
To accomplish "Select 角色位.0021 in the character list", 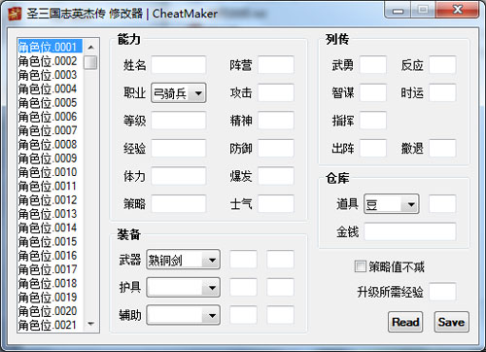I will 51,325.
